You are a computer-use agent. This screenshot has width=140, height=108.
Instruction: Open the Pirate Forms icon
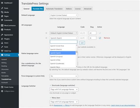pos(2,87)
